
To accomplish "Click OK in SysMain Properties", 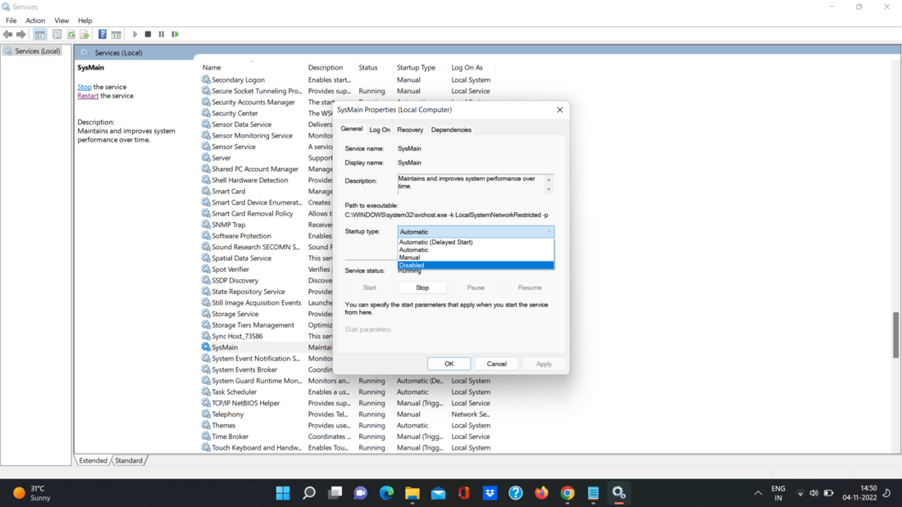I will coord(449,364).
